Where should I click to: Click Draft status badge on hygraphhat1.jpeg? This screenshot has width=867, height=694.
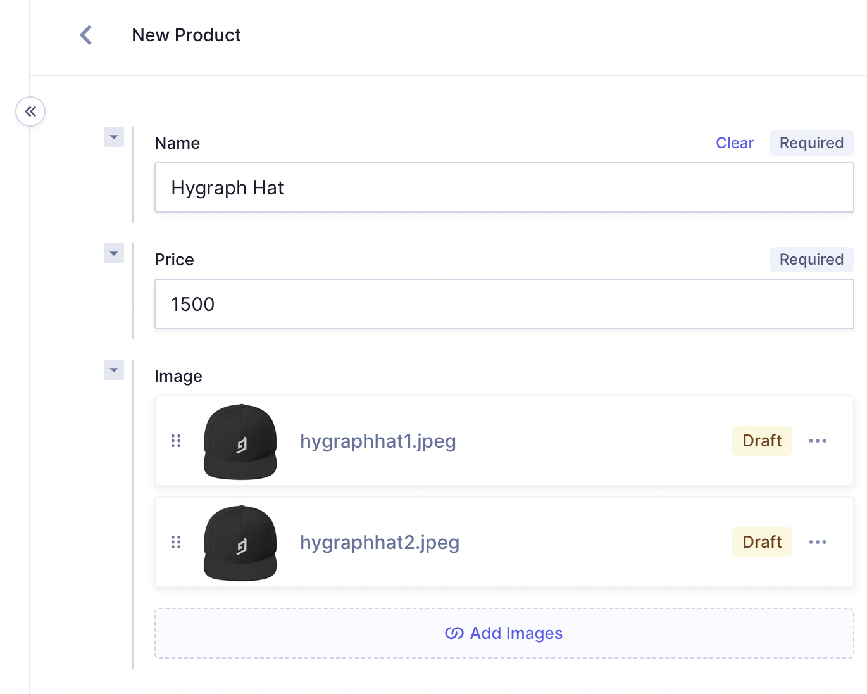761,441
